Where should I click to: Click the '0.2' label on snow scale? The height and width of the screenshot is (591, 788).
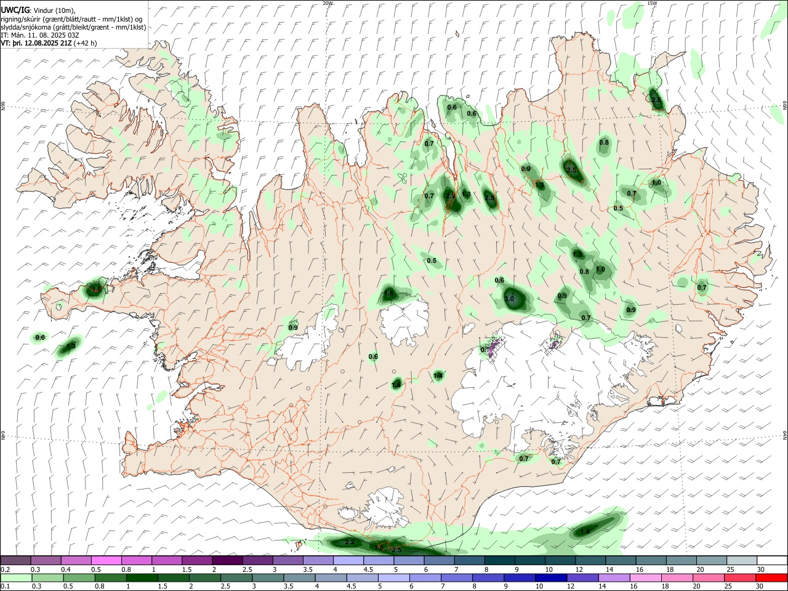(x=6, y=569)
